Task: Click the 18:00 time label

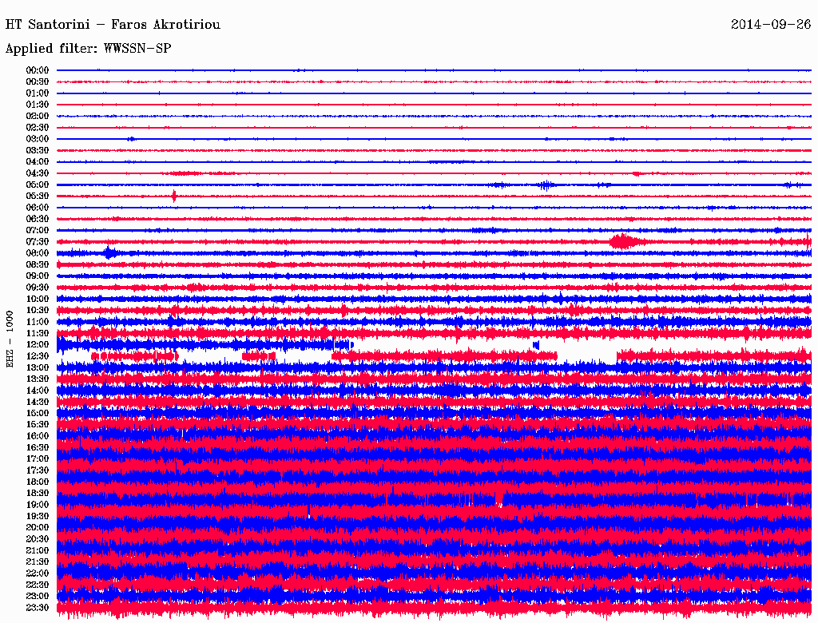Action: [x=37, y=482]
